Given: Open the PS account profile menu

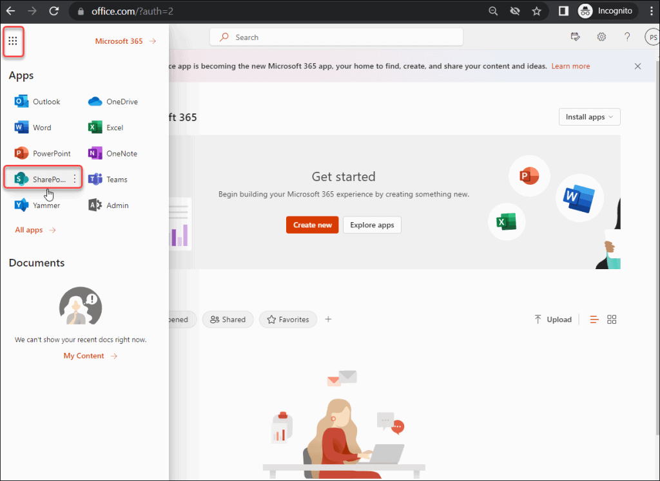Looking at the screenshot, I should 652,37.
